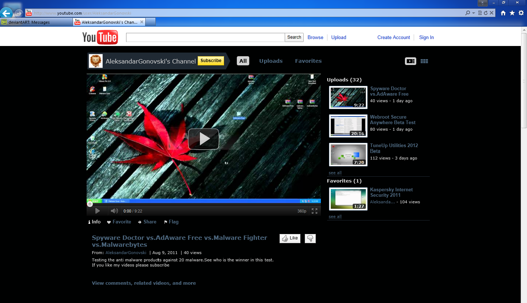
Task: Close the AleksandarGonovski's Channel tab
Action: [x=142, y=22]
